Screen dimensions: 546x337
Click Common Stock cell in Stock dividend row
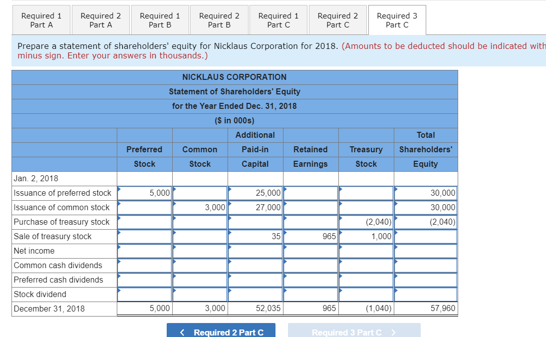pyautogui.click(x=200, y=295)
